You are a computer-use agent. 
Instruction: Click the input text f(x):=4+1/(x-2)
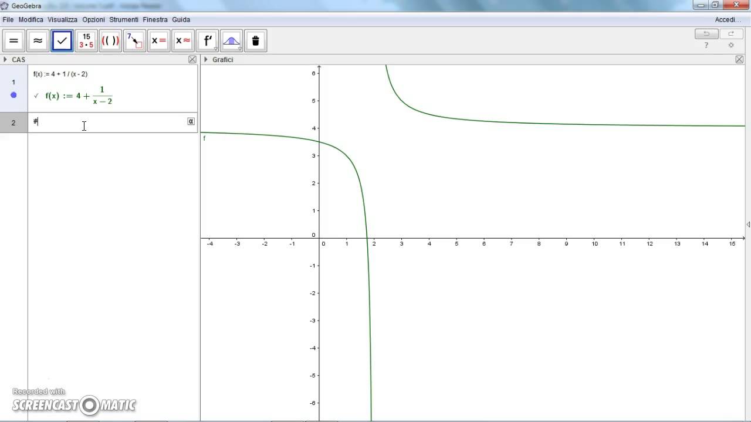click(x=60, y=74)
